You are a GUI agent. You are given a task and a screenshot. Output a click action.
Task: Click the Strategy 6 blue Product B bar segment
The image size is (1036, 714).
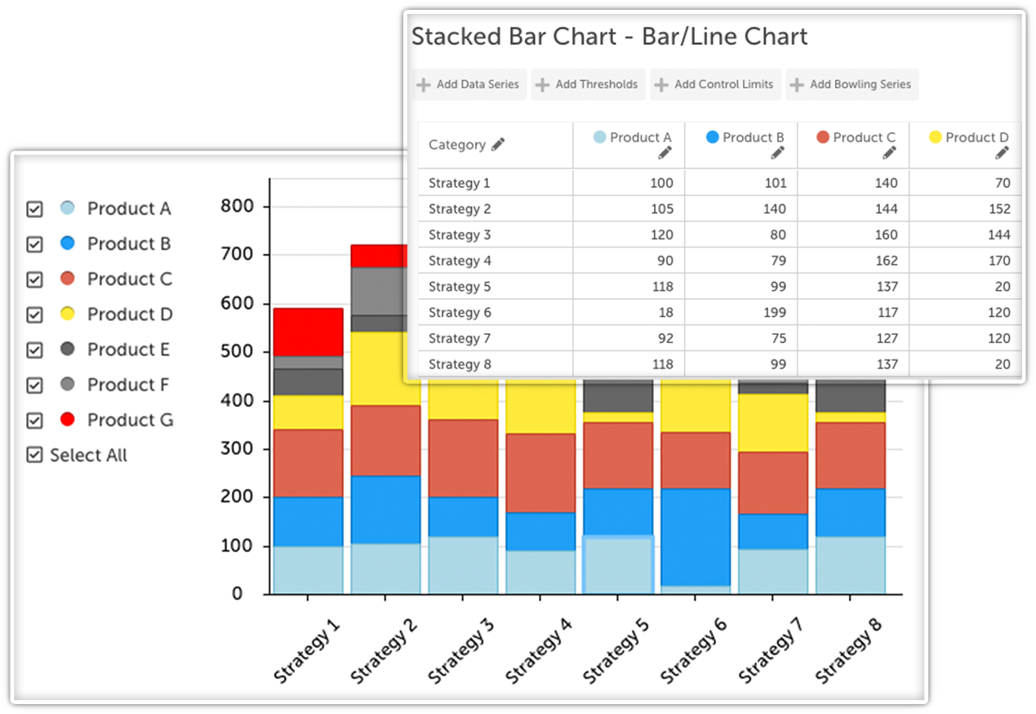[x=695, y=536]
